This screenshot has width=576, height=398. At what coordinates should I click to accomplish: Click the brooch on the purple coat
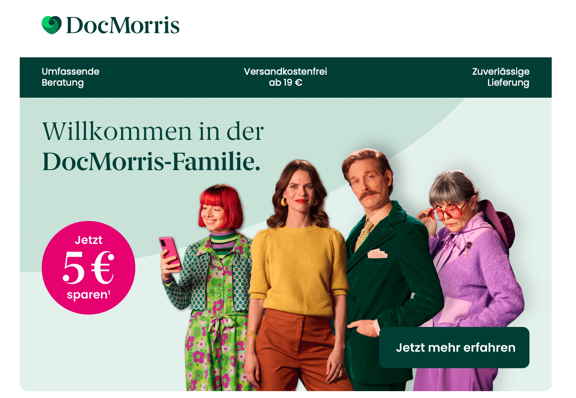click(468, 246)
